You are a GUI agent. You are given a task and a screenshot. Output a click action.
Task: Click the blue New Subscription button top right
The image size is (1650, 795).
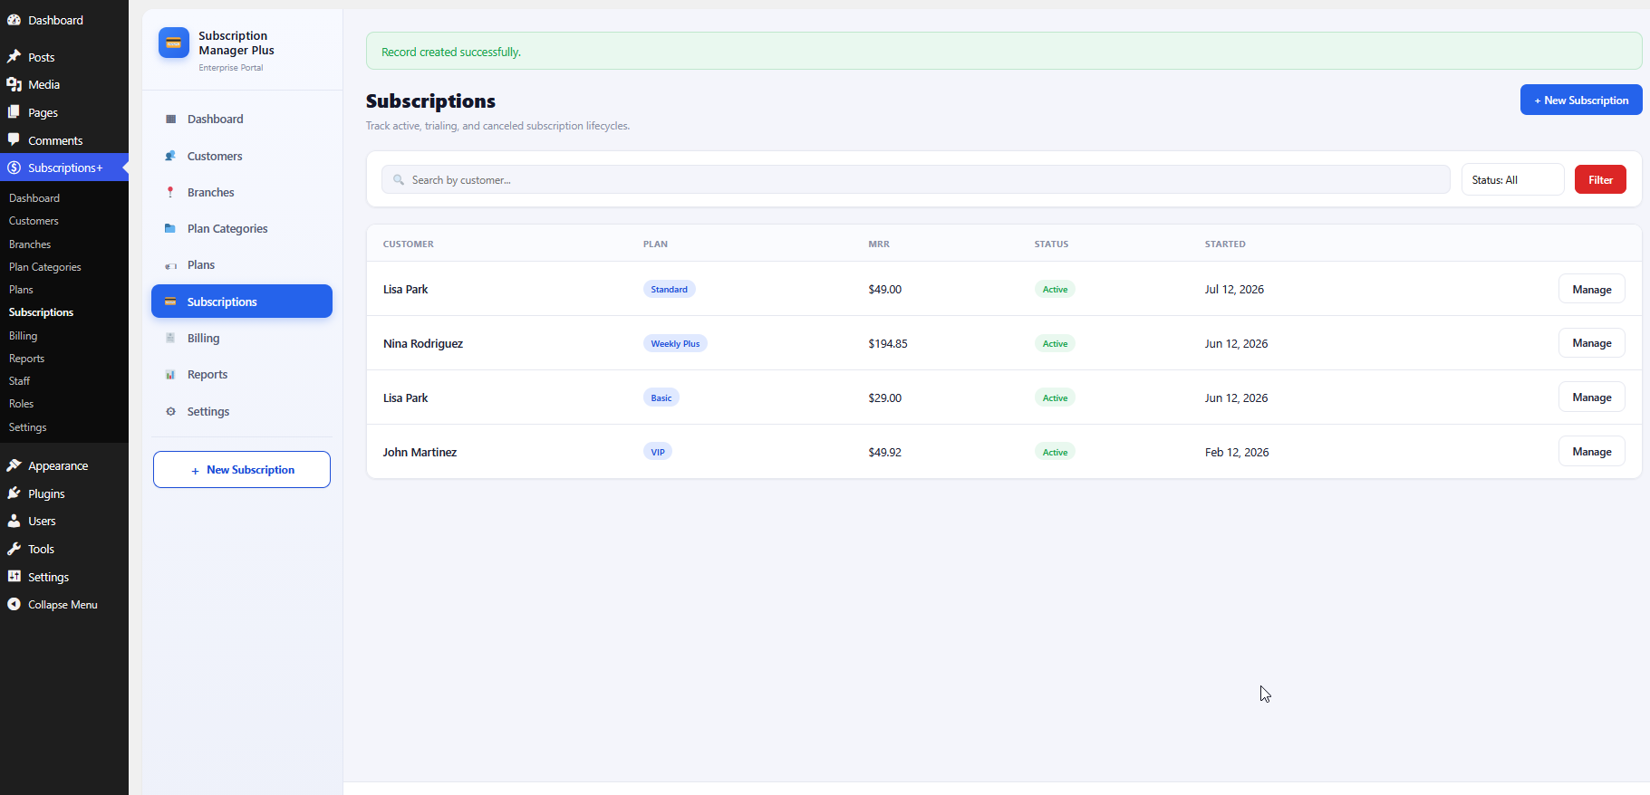click(1581, 100)
